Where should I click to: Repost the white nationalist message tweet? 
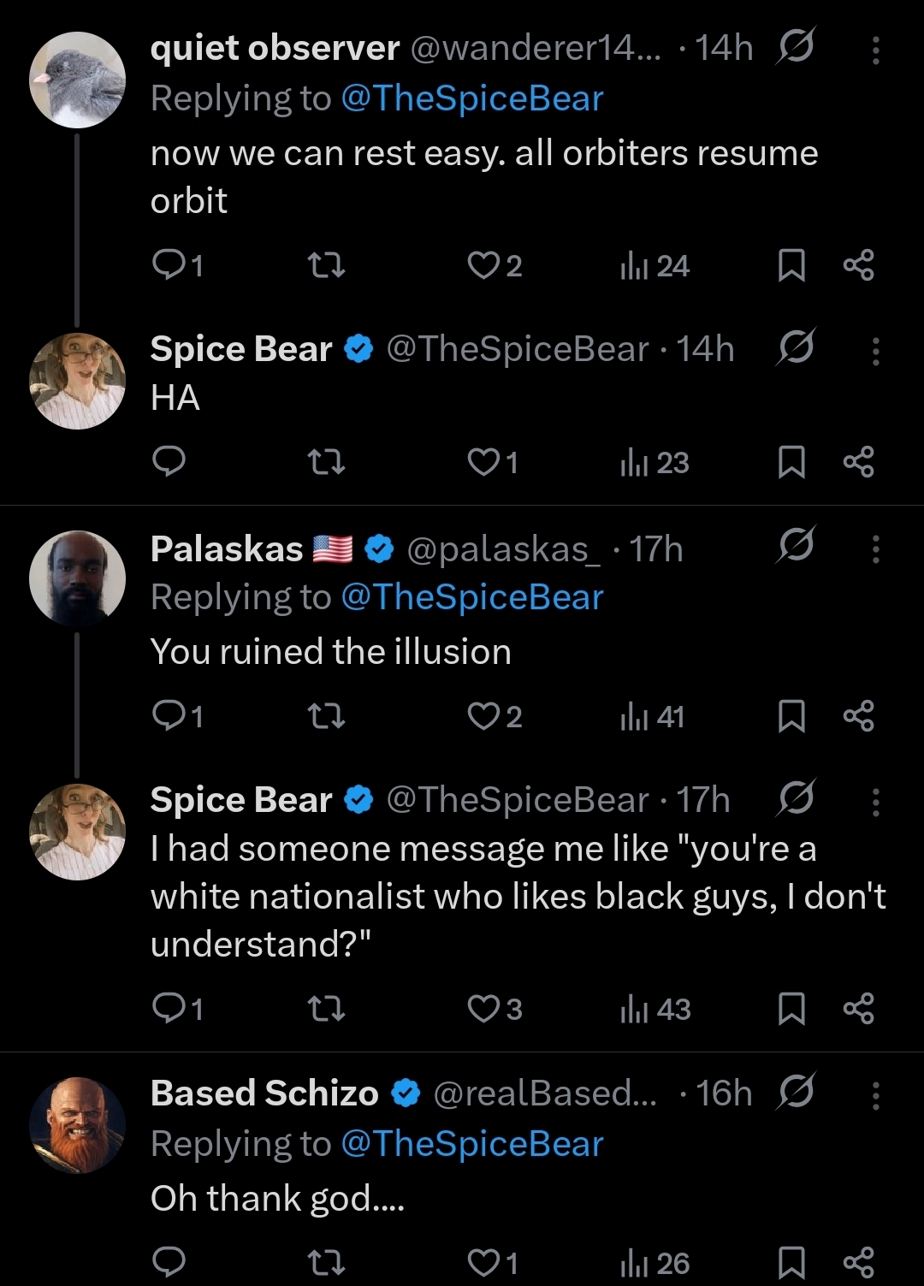point(325,1009)
